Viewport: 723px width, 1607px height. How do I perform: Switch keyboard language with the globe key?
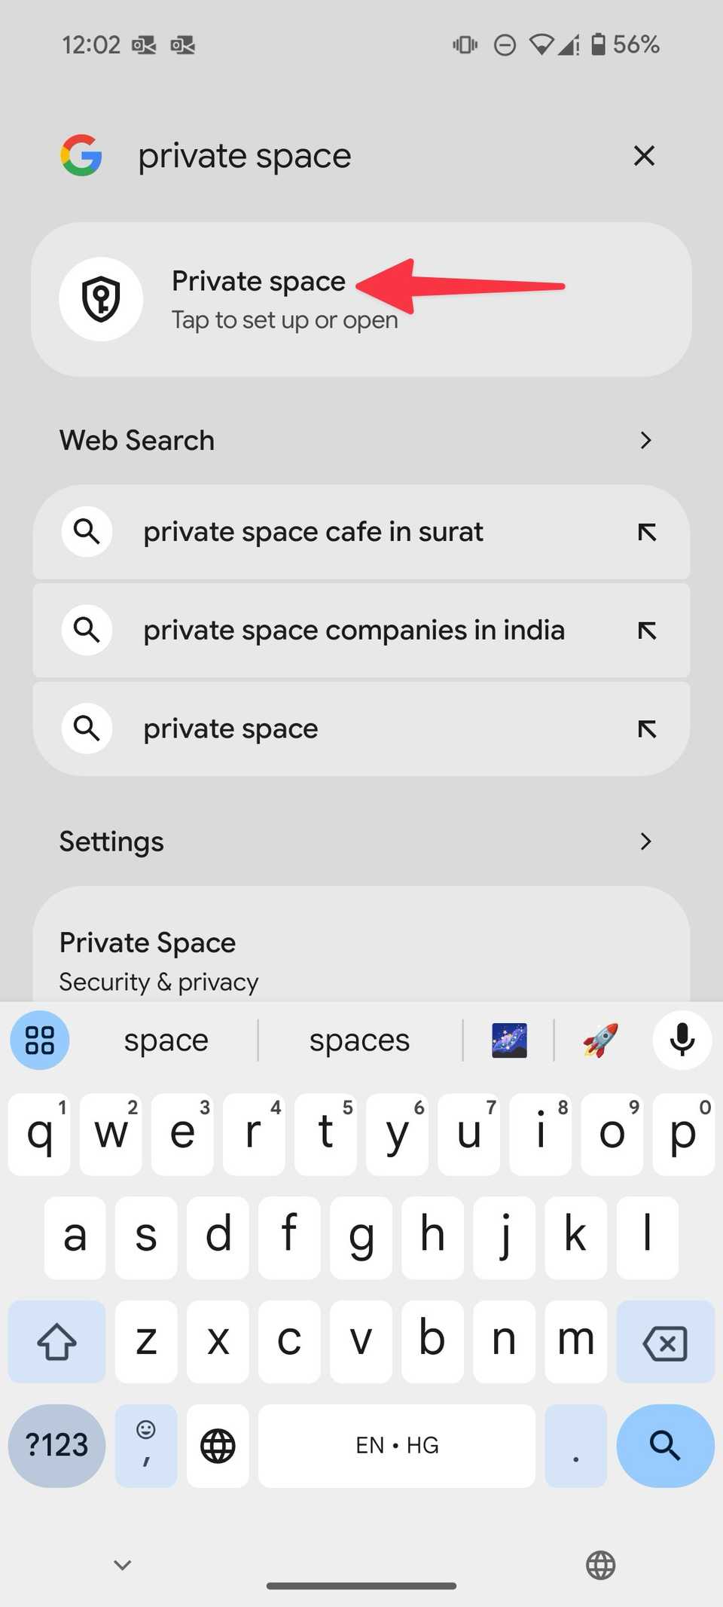[x=217, y=1445]
